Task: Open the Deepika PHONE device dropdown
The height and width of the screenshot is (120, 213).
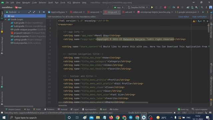Action: (137, 7)
